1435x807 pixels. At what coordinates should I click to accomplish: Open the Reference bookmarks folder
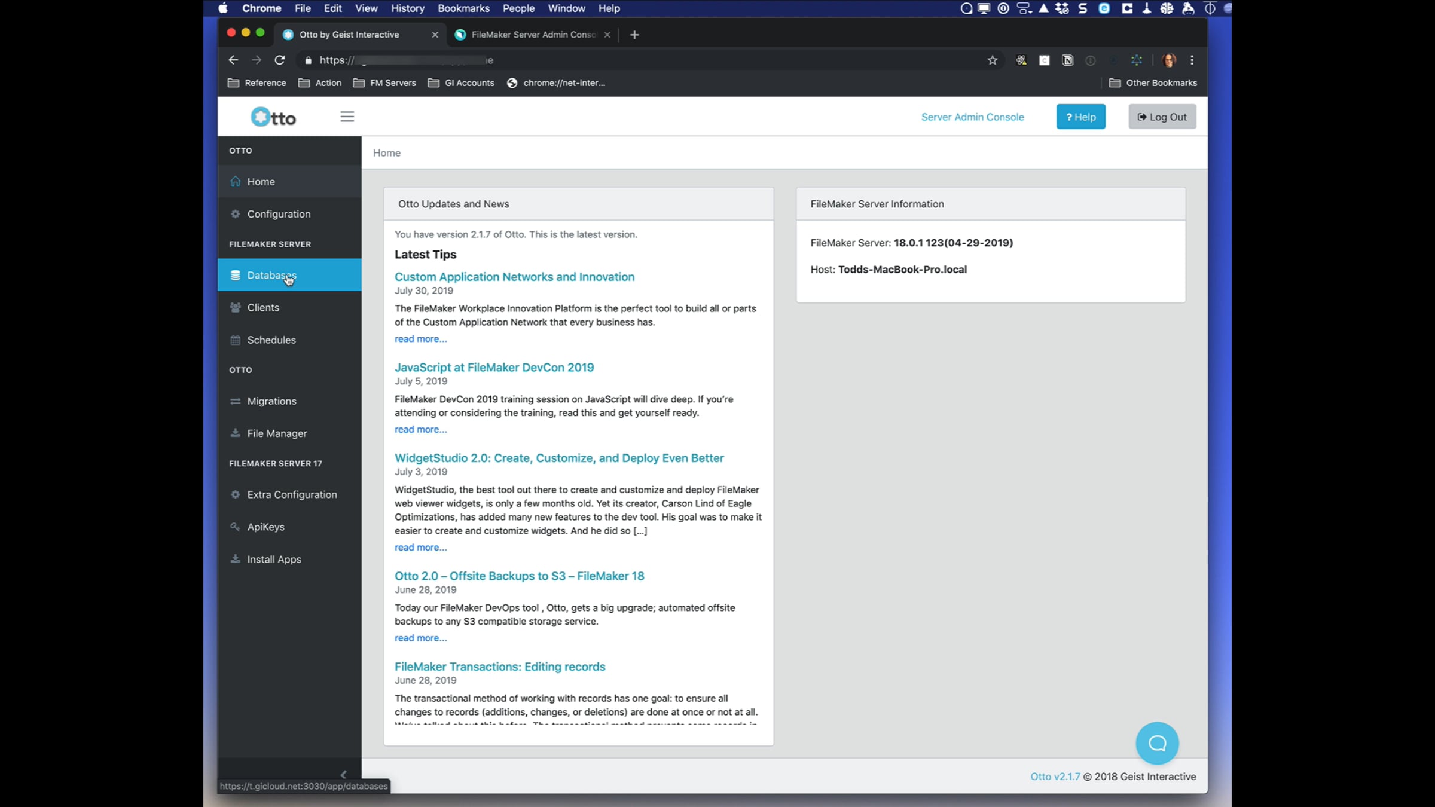pos(257,83)
